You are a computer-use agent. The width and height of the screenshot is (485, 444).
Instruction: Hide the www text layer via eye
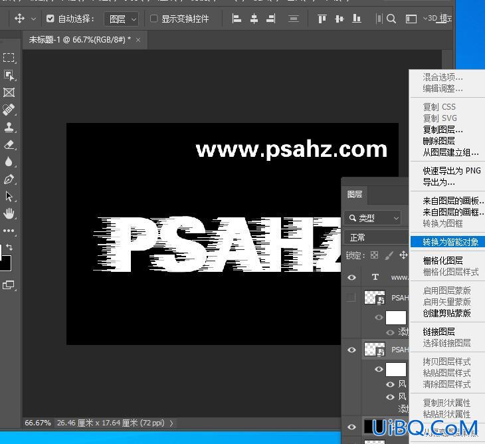pyautogui.click(x=351, y=277)
